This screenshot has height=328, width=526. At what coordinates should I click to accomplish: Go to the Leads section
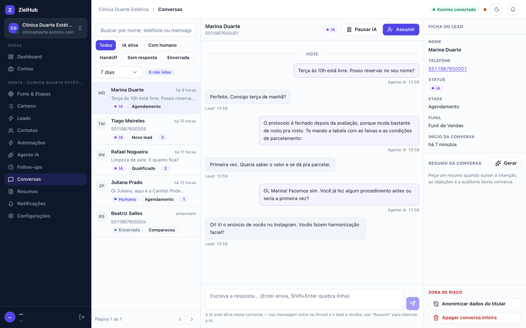coord(46,118)
